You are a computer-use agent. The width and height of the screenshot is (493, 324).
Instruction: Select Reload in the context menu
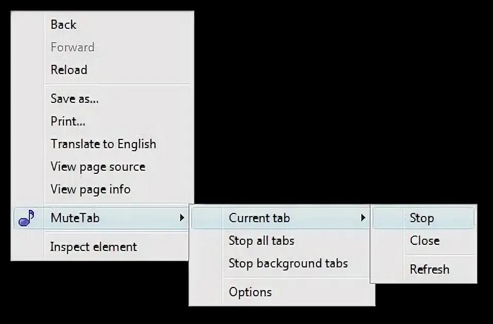click(69, 70)
